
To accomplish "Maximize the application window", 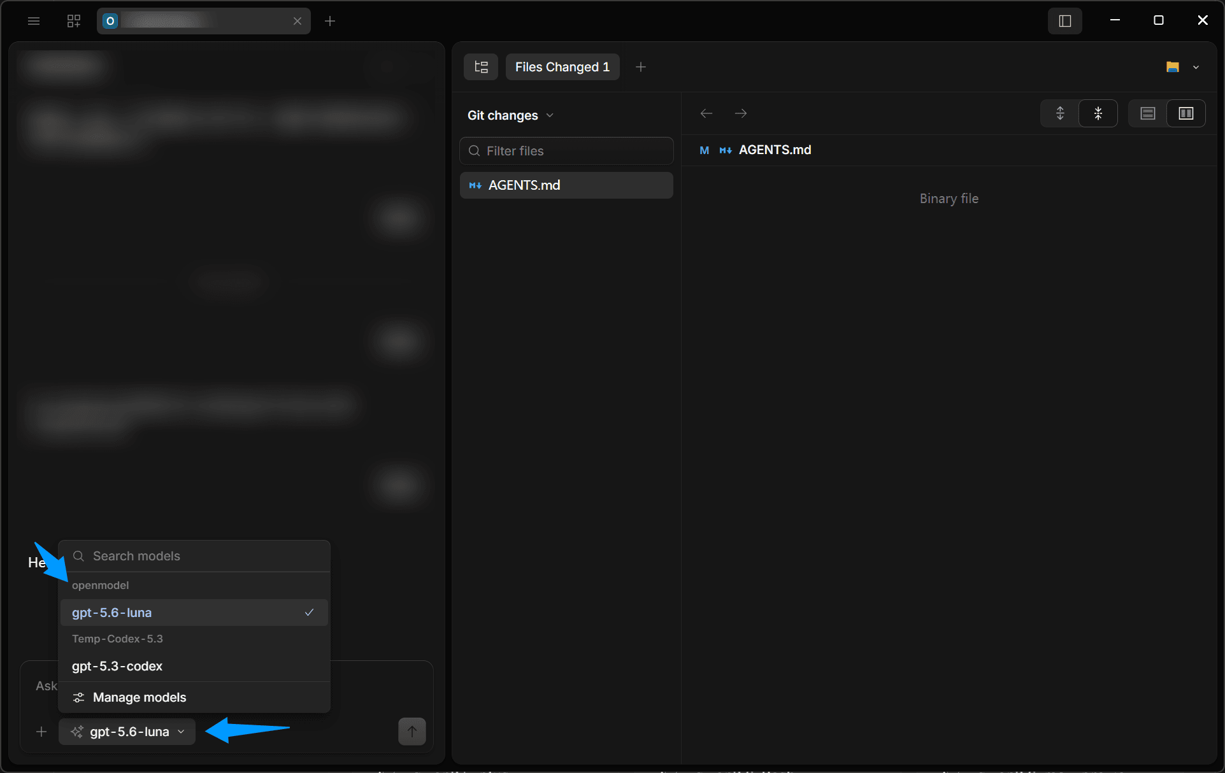I will click(x=1159, y=20).
